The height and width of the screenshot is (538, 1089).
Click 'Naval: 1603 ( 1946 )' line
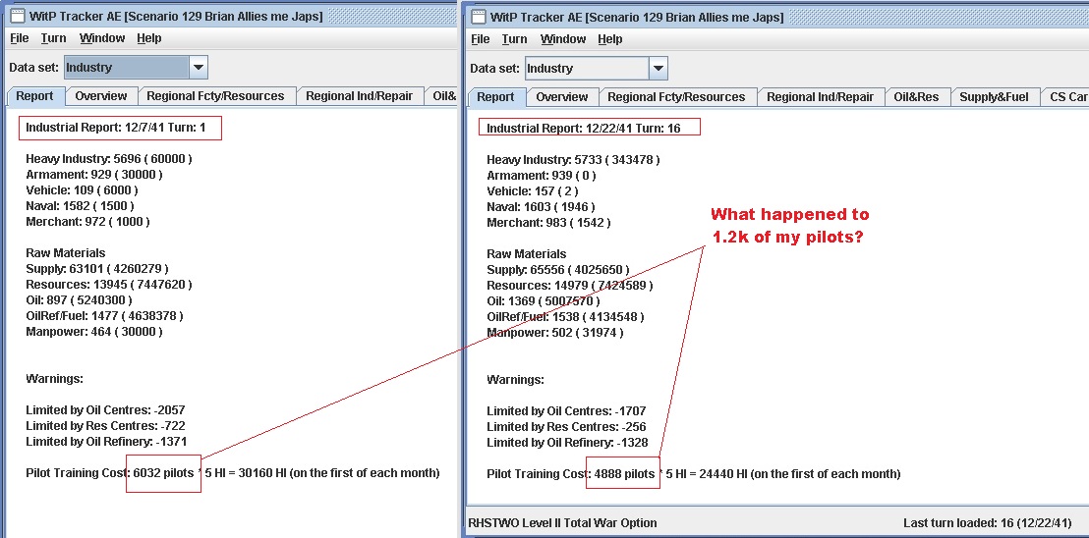tap(541, 206)
